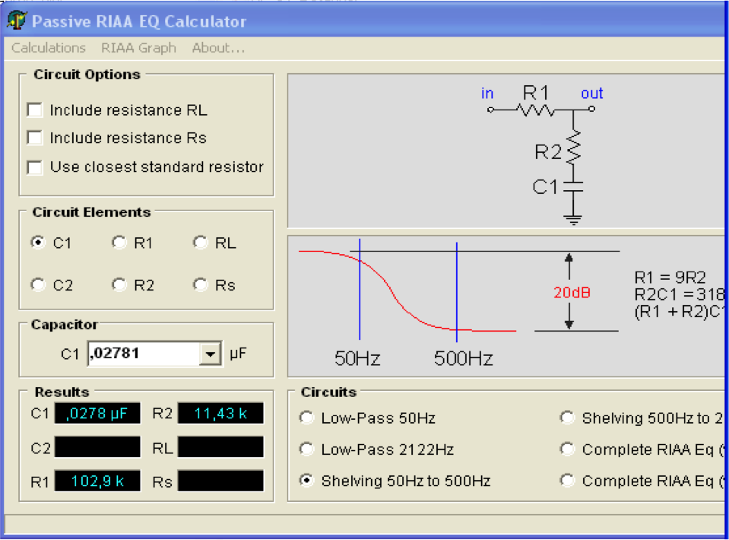
Task: Check Use closest standard resistor
Action: pyautogui.click(x=35, y=167)
